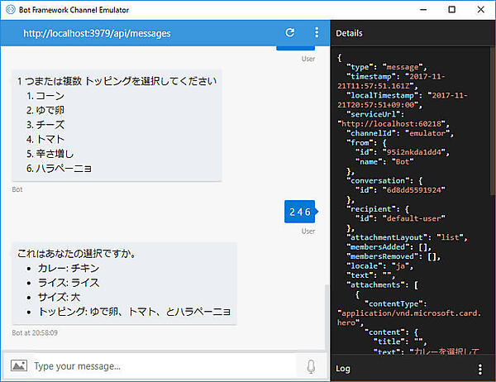Click the chat conversation vertical scrollbar

click(x=328, y=314)
